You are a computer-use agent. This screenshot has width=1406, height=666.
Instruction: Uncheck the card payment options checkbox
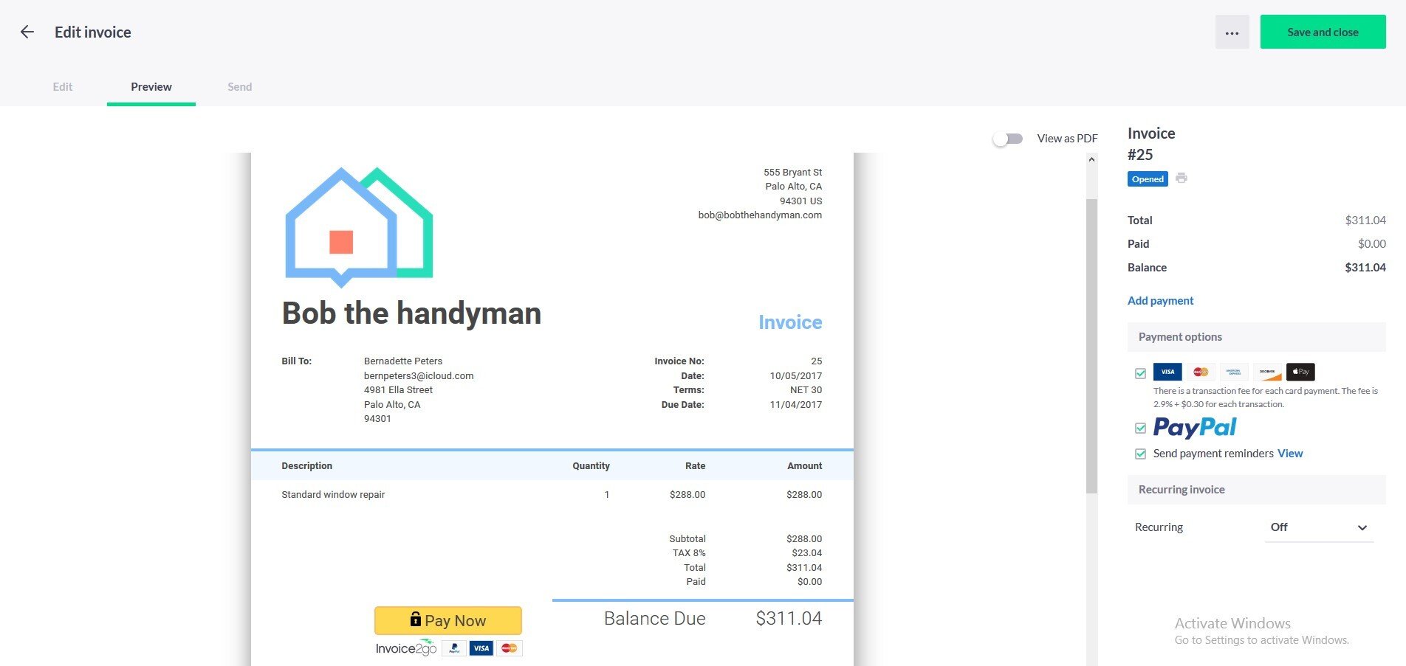(1140, 372)
